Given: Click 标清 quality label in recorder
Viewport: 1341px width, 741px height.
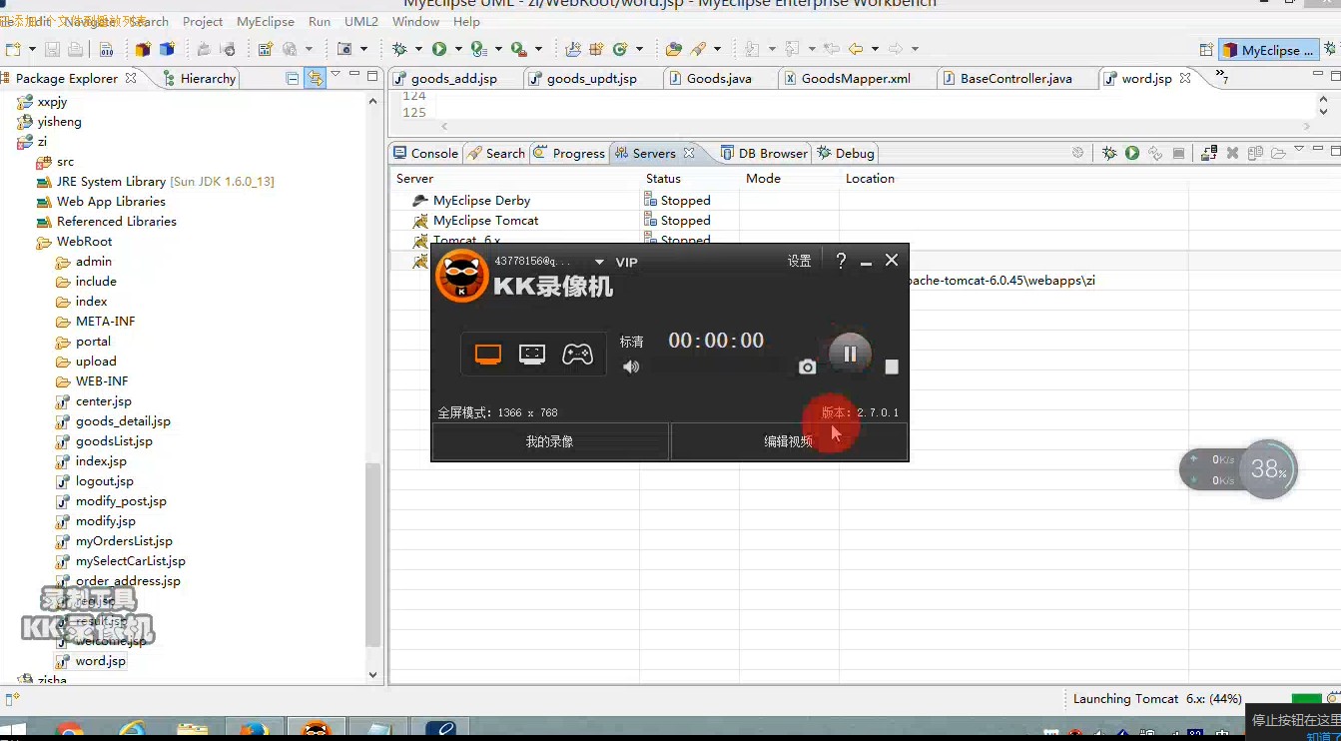Looking at the screenshot, I should coord(632,342).
